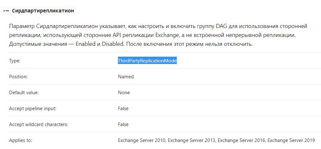
Task: Collapse the Сирдпартирепликатион section dash marker
Action: pos(6,11)
